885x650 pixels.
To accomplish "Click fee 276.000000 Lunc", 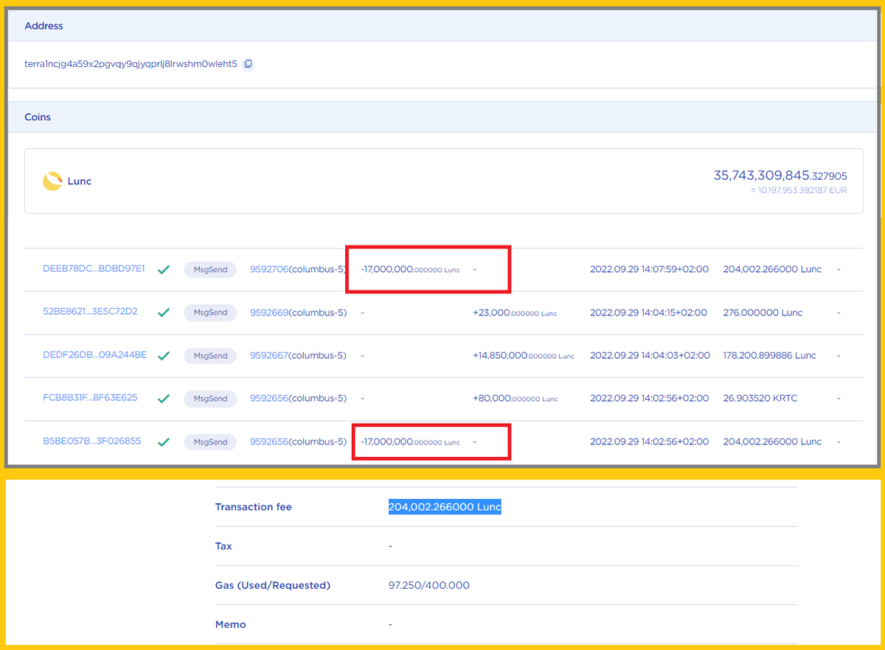I will pos(763,312).
